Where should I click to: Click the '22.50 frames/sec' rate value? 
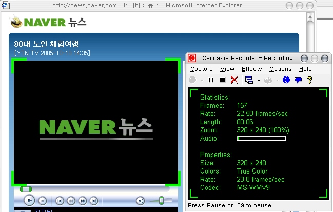pyautogui.click(x=262, y=113)
